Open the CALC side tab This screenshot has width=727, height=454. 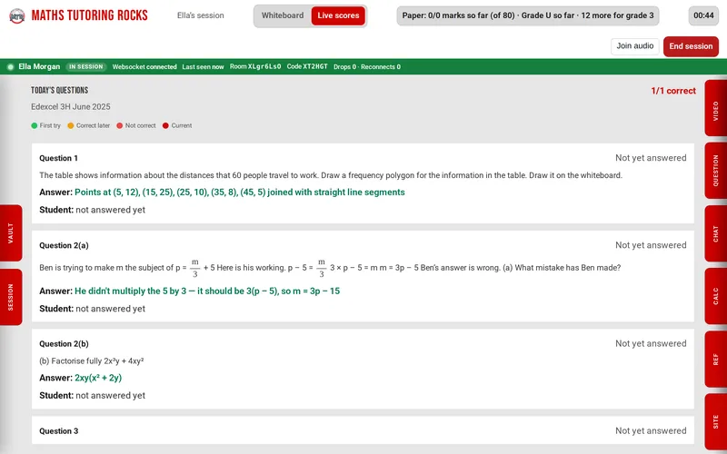[x=716, y=296]
